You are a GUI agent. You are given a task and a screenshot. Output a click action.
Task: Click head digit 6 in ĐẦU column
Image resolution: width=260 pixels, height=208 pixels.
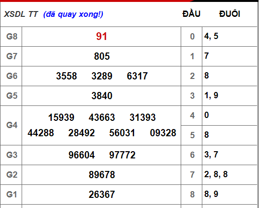(192, 155)
